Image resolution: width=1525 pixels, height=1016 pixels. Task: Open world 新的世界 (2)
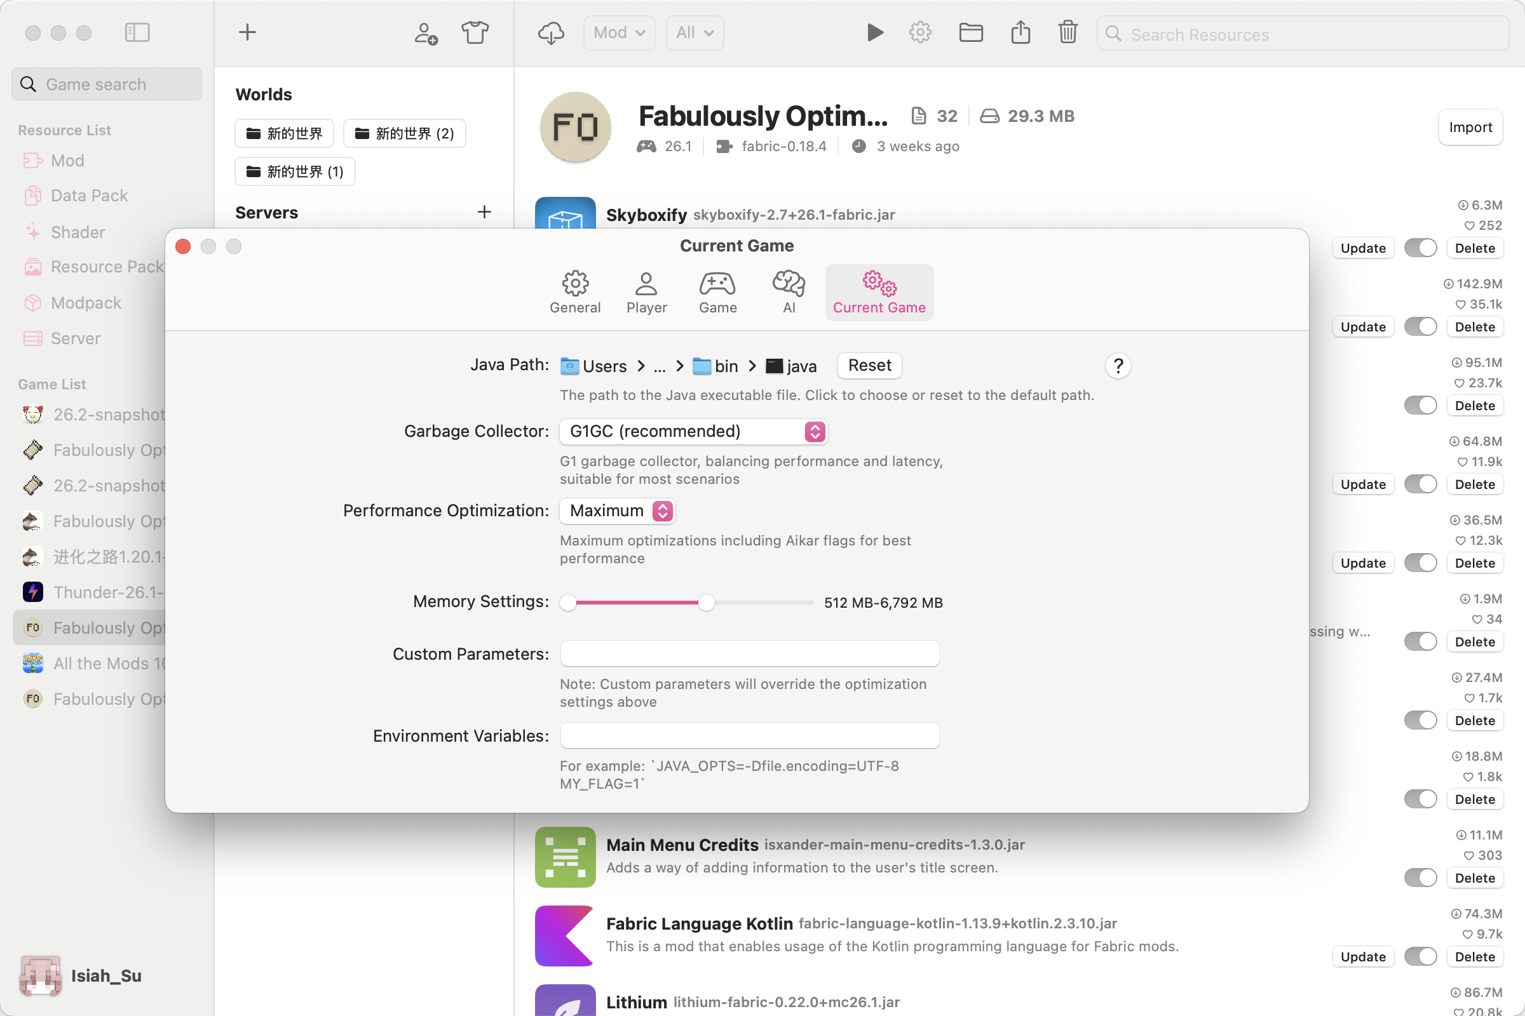(x=404, y=133)
